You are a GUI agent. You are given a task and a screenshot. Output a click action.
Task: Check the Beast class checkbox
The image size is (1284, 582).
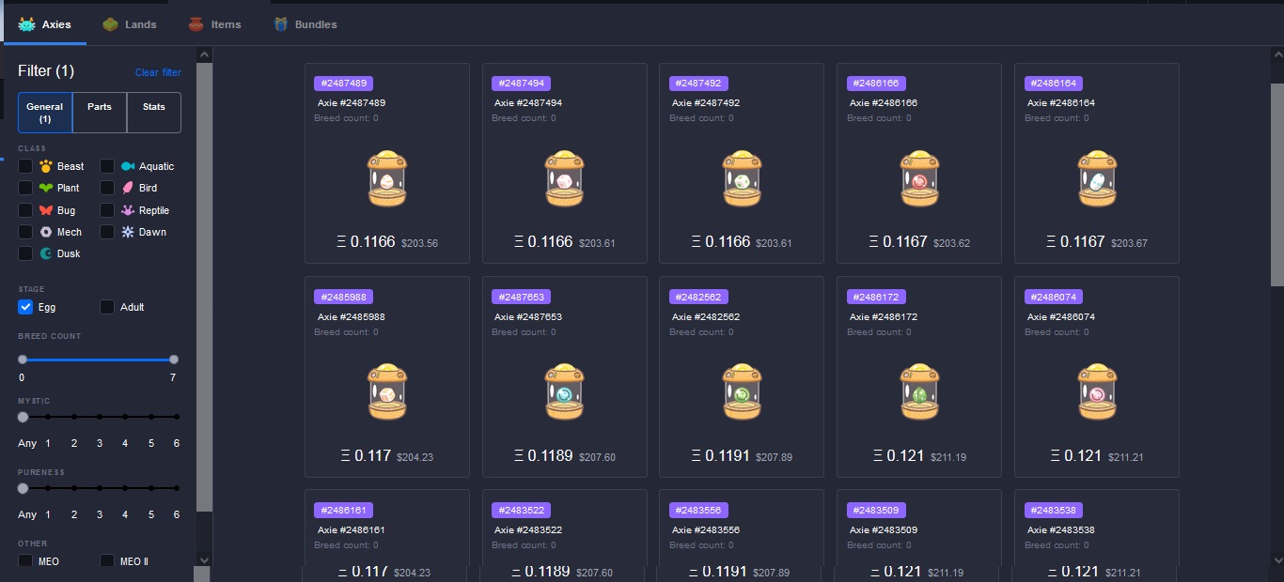coord(25,166)
